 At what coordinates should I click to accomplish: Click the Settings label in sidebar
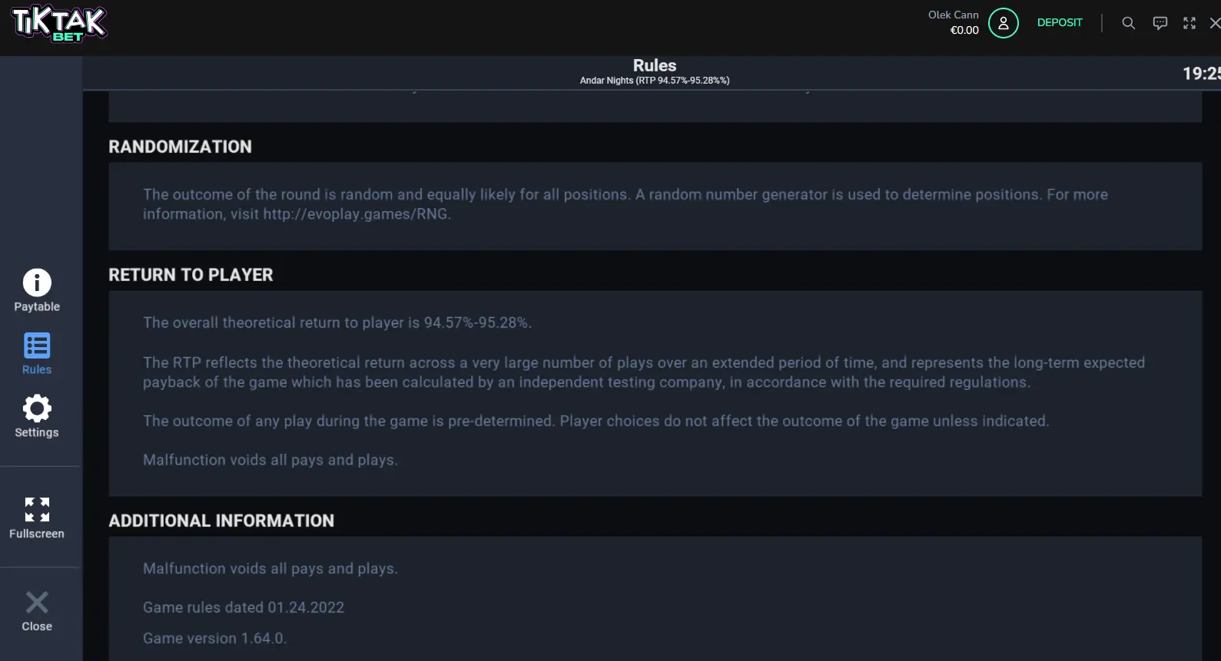coord(37,432)
